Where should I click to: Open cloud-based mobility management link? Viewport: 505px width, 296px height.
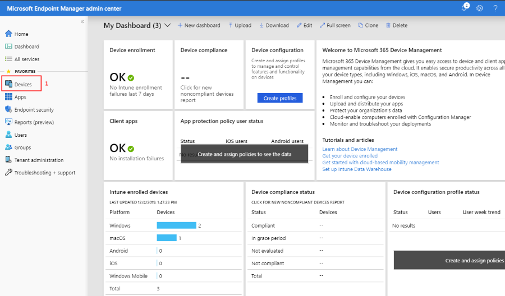[380, 163]
